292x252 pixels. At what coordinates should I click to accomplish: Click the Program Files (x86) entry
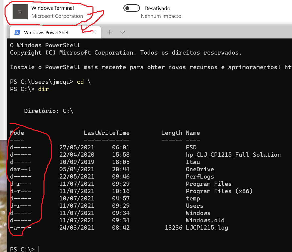(219, 191)
